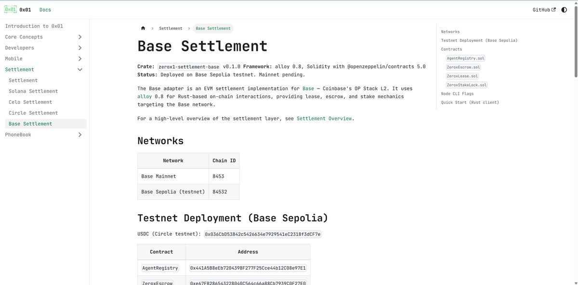Viewport: 578px width, 285px height.
Task: Click the Base Settlement page title
Action: pos(202,46)
